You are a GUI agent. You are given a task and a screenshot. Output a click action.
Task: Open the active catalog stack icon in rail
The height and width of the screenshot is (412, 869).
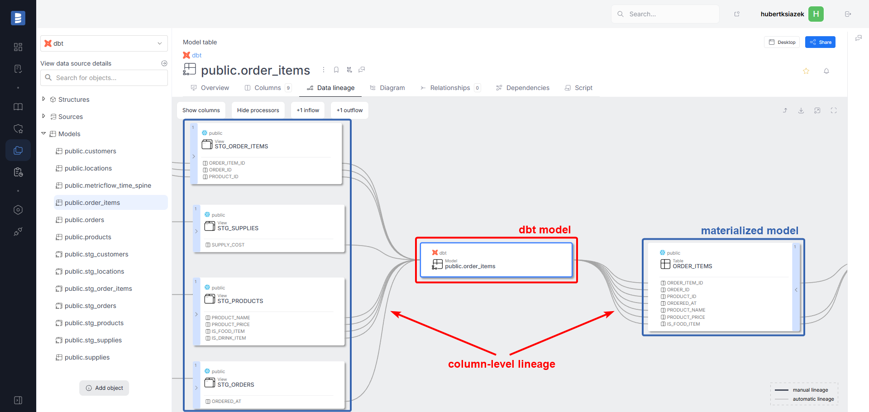(18, 150)
